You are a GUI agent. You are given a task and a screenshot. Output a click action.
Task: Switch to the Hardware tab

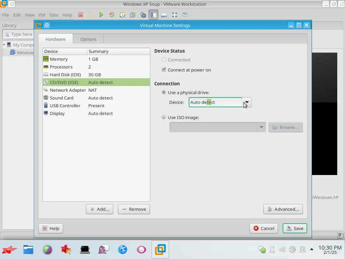coord(56,39)
